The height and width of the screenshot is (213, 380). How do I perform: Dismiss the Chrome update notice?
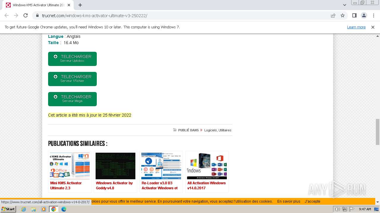[x=373, y=27]
